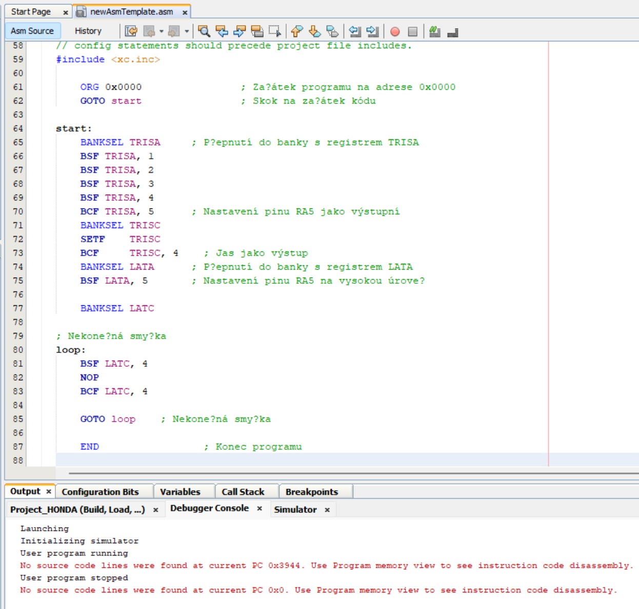Switch to History view
This screenshot has width=639, height=609.
[x=88, y=31]
